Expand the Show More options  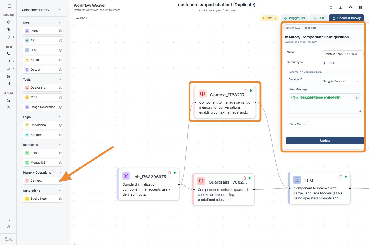[298, 124]
